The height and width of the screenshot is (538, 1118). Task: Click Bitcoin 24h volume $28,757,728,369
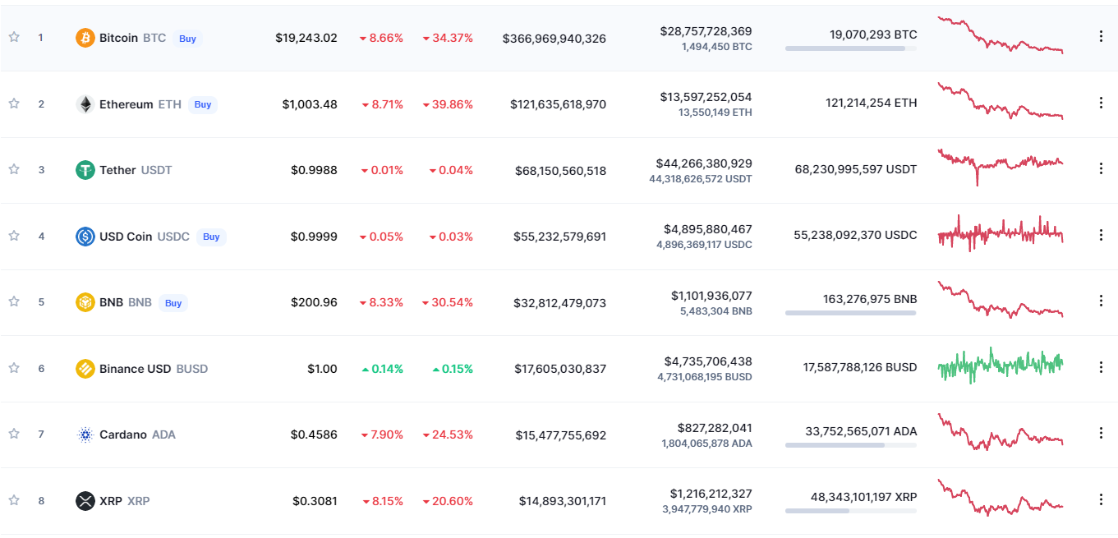pos(706,31)
